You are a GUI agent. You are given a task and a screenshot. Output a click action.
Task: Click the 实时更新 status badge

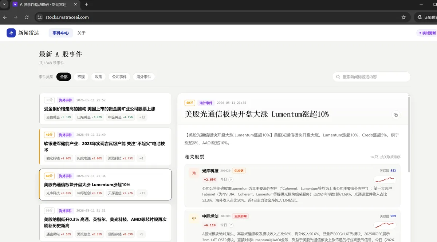click(x=427, y=33)
